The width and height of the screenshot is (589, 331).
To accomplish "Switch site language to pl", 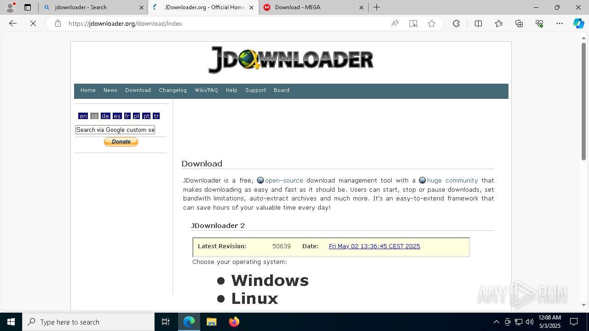I will (137, 116).
